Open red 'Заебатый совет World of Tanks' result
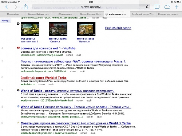Image resolution: width=182 pixels, height=136 pixels. point(43,78)
